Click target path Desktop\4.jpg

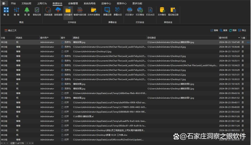point(167,47)
